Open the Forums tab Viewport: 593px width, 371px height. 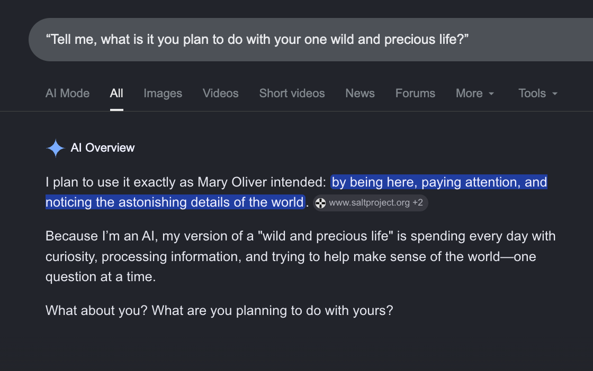[415, 93]
